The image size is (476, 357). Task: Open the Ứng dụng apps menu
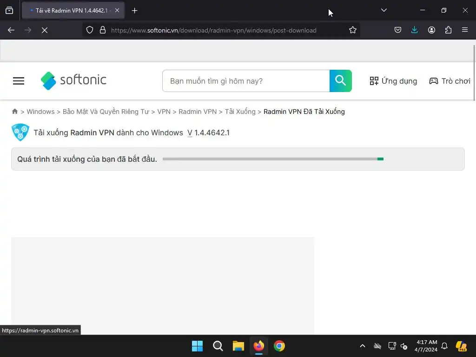pos(393,81)
